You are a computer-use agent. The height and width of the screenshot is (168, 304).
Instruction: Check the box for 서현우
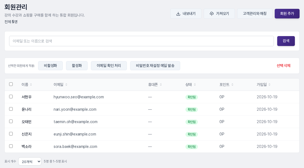click(x=11, y=97)
